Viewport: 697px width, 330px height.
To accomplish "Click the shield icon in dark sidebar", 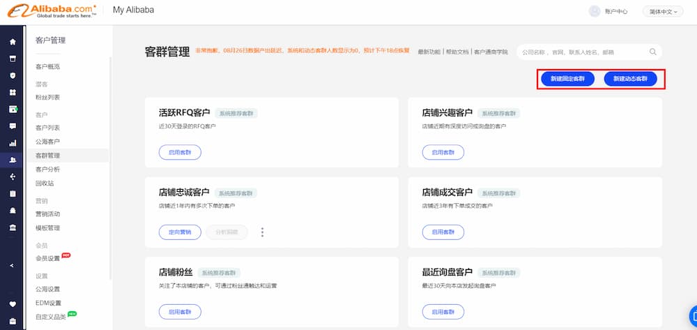I will [x=13, y=75].
